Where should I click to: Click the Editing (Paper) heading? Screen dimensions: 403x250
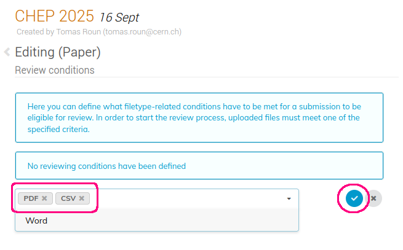58,52
